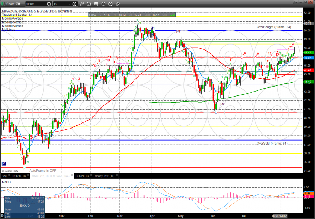The height and width of the screenshot is (219, 315).
Task: Click the OverBought (Frame: 64) label
Action: tap(274, 27)
